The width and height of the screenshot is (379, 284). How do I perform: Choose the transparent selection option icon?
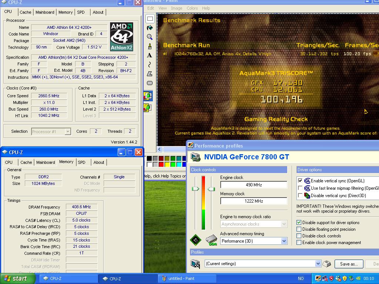pos(148,108)
